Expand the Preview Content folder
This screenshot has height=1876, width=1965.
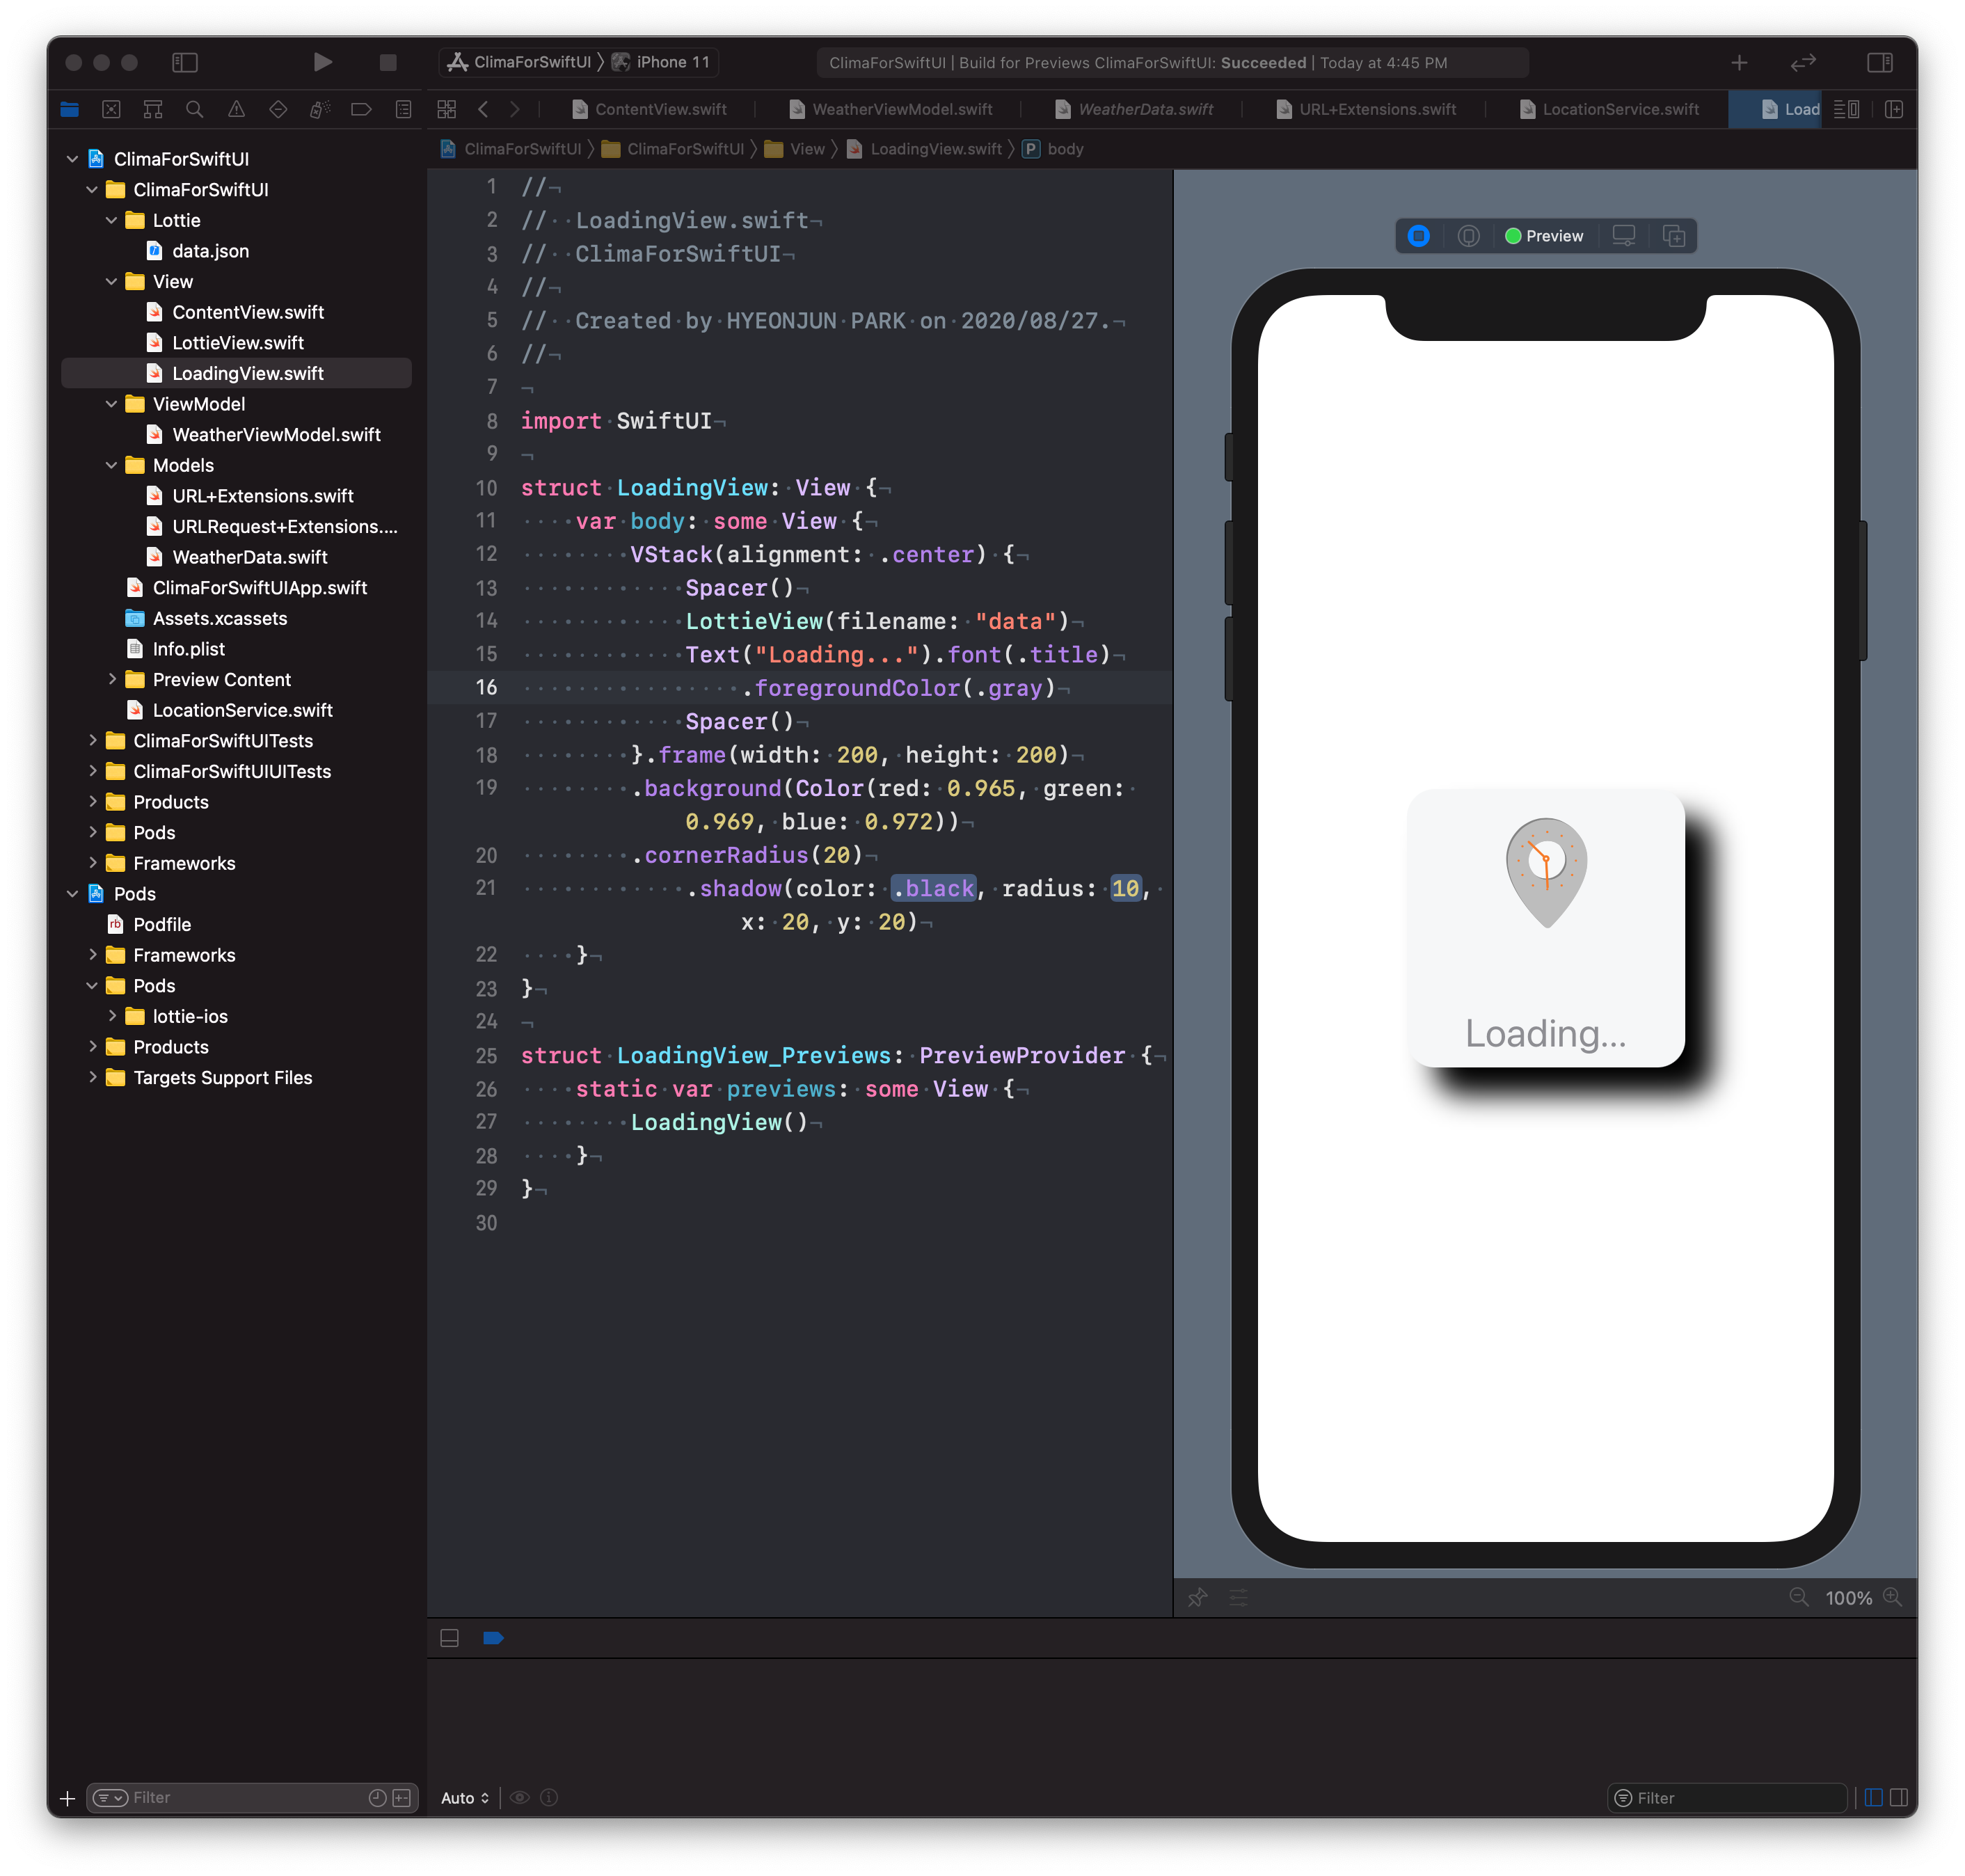tap(111, 680)
